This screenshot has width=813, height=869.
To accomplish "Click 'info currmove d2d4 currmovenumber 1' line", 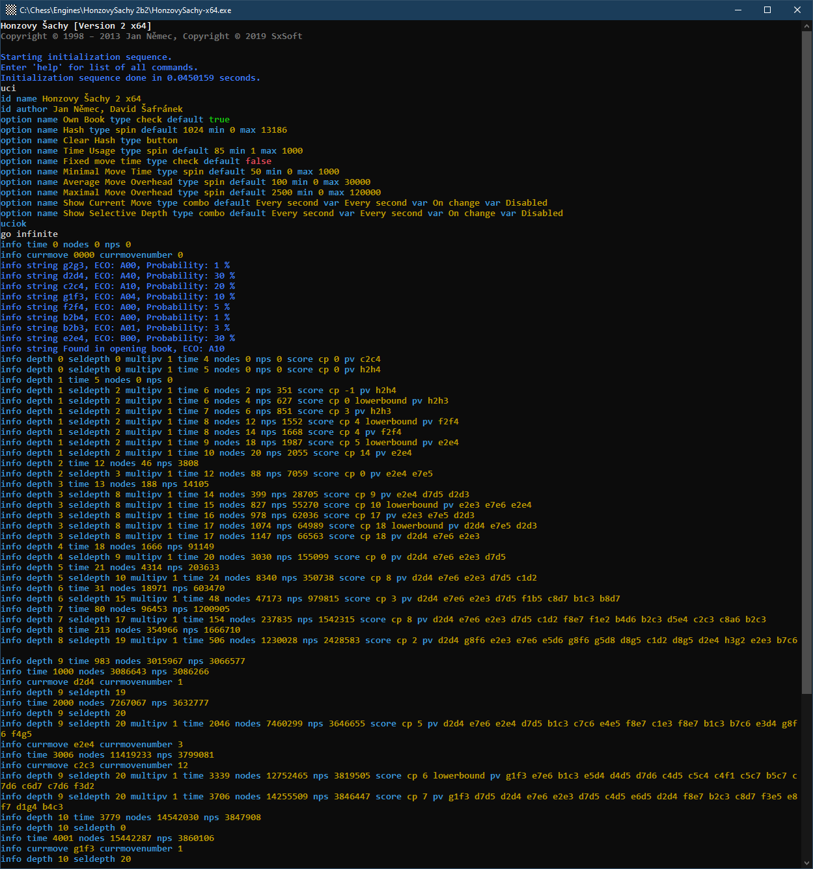I will [92, 682].
